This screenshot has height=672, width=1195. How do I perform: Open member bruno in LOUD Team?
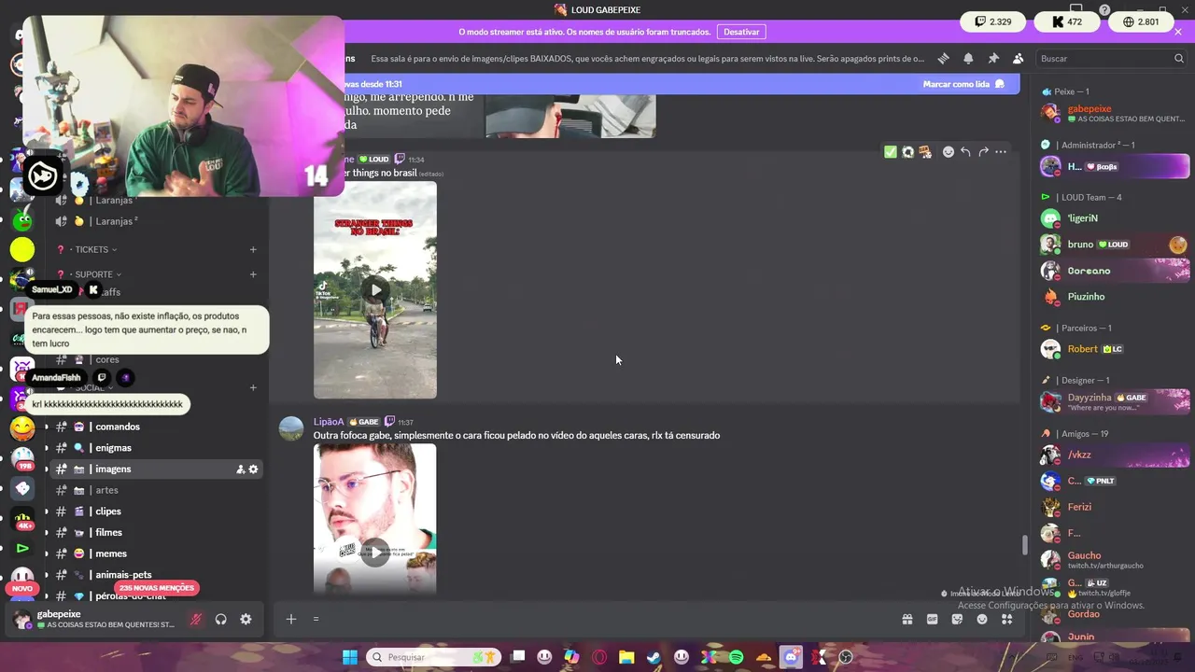click(1114, 245)
